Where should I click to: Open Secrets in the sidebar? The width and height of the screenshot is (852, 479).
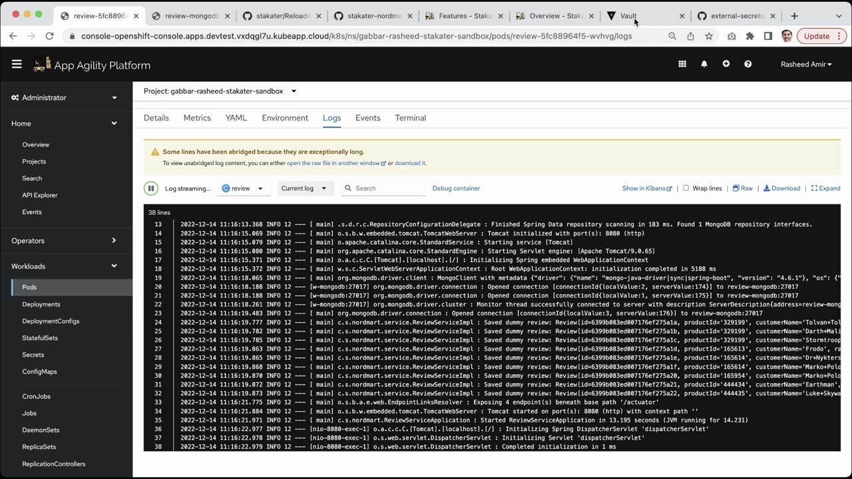point(33,355)
